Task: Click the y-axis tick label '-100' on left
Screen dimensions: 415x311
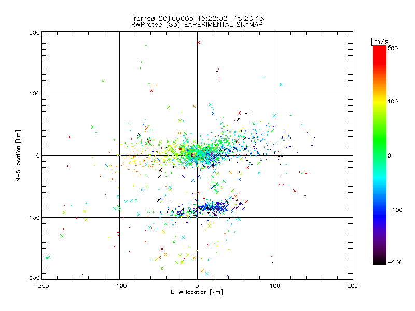Action: pyautogui.click(x=32, y=218)
